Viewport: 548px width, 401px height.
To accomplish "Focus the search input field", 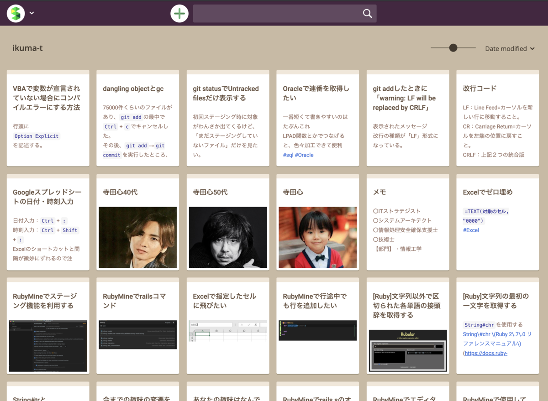I will point(285,14).
